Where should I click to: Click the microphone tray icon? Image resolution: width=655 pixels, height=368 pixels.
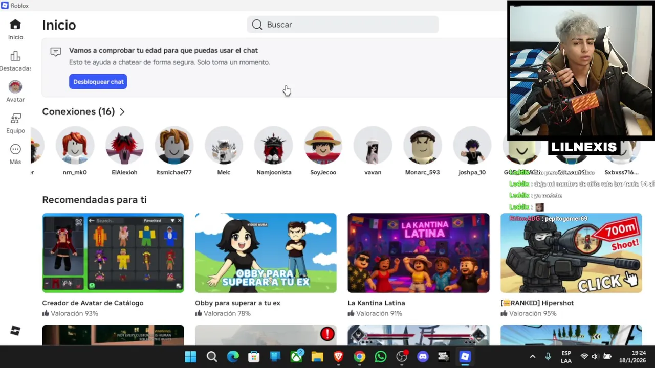pos(548,357)
